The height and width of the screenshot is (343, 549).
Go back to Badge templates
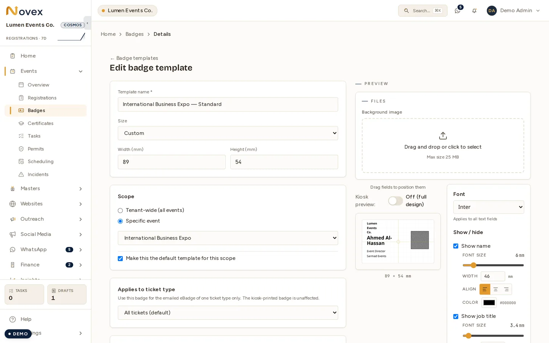[x=134, y=58]
